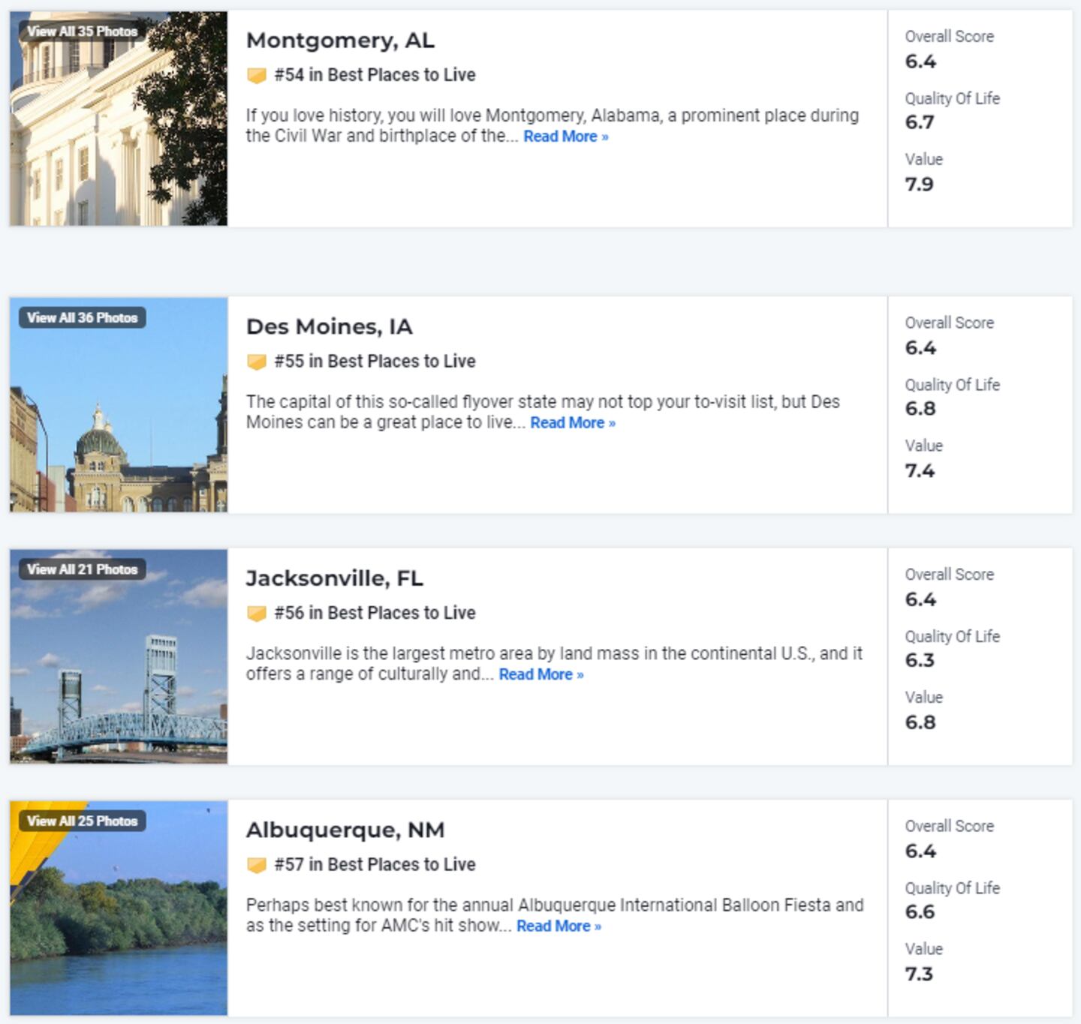Click '#57 in Best Places to Live'
This screenshot has width=1081, height=1024.
375,865
